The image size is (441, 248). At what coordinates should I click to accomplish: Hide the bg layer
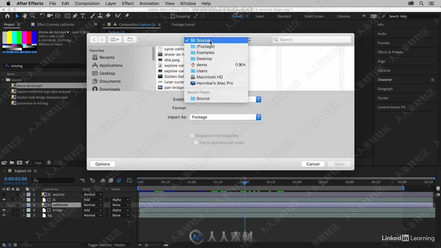4,215
